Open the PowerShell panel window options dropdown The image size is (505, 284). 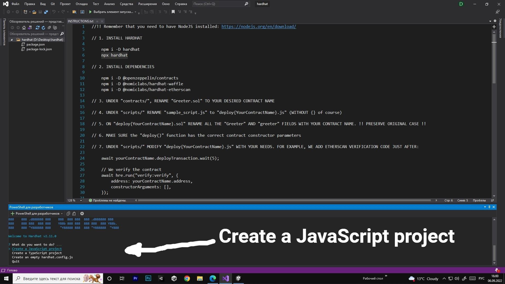pyautogui.click(x=485, y=207)
